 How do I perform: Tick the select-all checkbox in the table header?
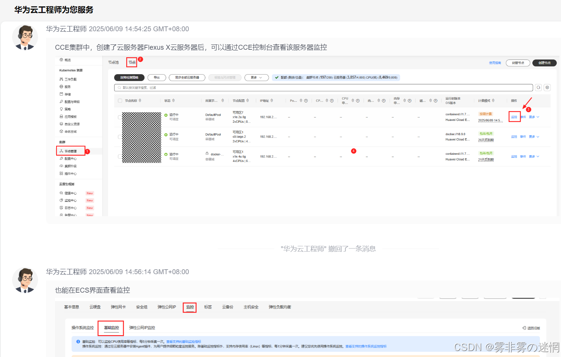click(x=120, y=101)
